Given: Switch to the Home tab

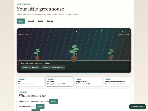Looking at the screenshot, I should tap(21, 21).
